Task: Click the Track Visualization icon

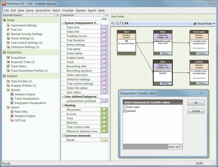Action: point(12,99)
